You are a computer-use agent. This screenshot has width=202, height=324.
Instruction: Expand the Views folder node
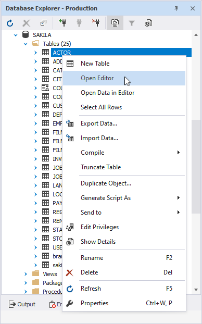click(26, 274)
